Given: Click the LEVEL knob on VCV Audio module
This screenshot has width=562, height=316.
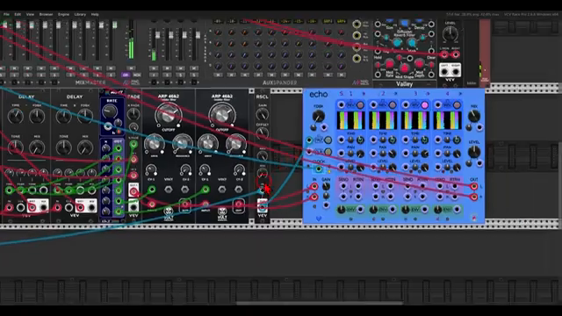Looking at the screenshot, I should pos(450,34).
